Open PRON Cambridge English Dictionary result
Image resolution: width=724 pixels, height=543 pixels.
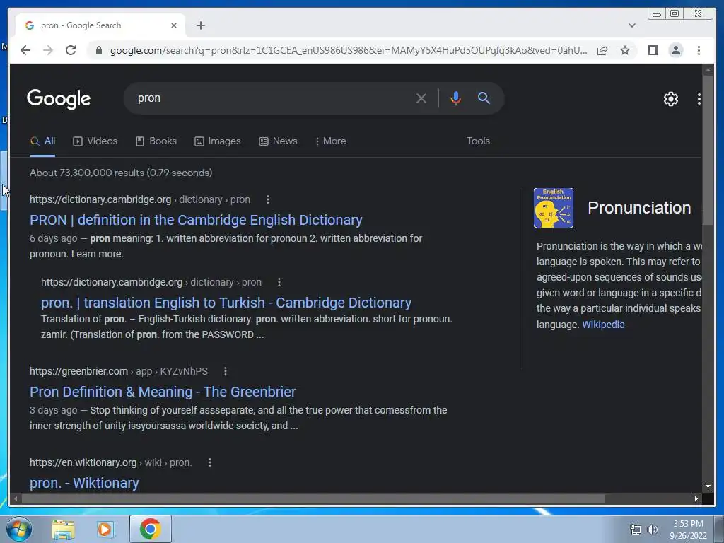(x=196, y=221)
